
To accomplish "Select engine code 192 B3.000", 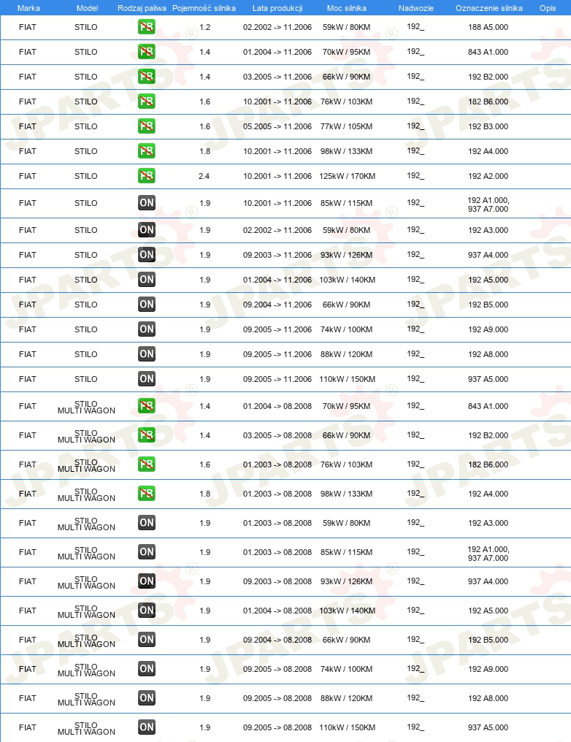I will click(x=488, y=126).
